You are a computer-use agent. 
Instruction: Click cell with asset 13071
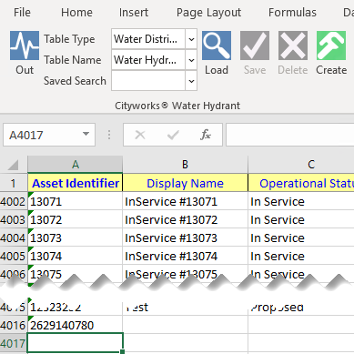click(x=76, y=201)
